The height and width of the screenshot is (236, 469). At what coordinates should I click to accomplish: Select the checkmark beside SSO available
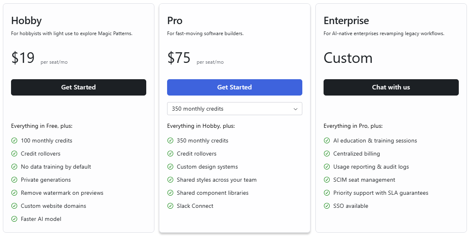click(x=327, y=206)
